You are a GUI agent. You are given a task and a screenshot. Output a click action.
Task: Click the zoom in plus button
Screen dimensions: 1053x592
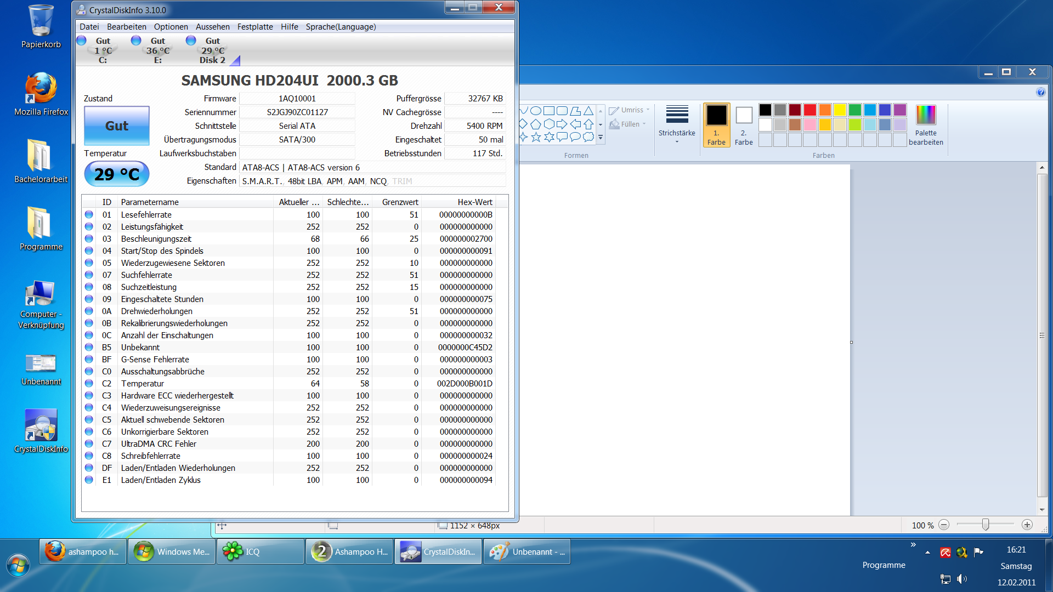coord(1027,525)
